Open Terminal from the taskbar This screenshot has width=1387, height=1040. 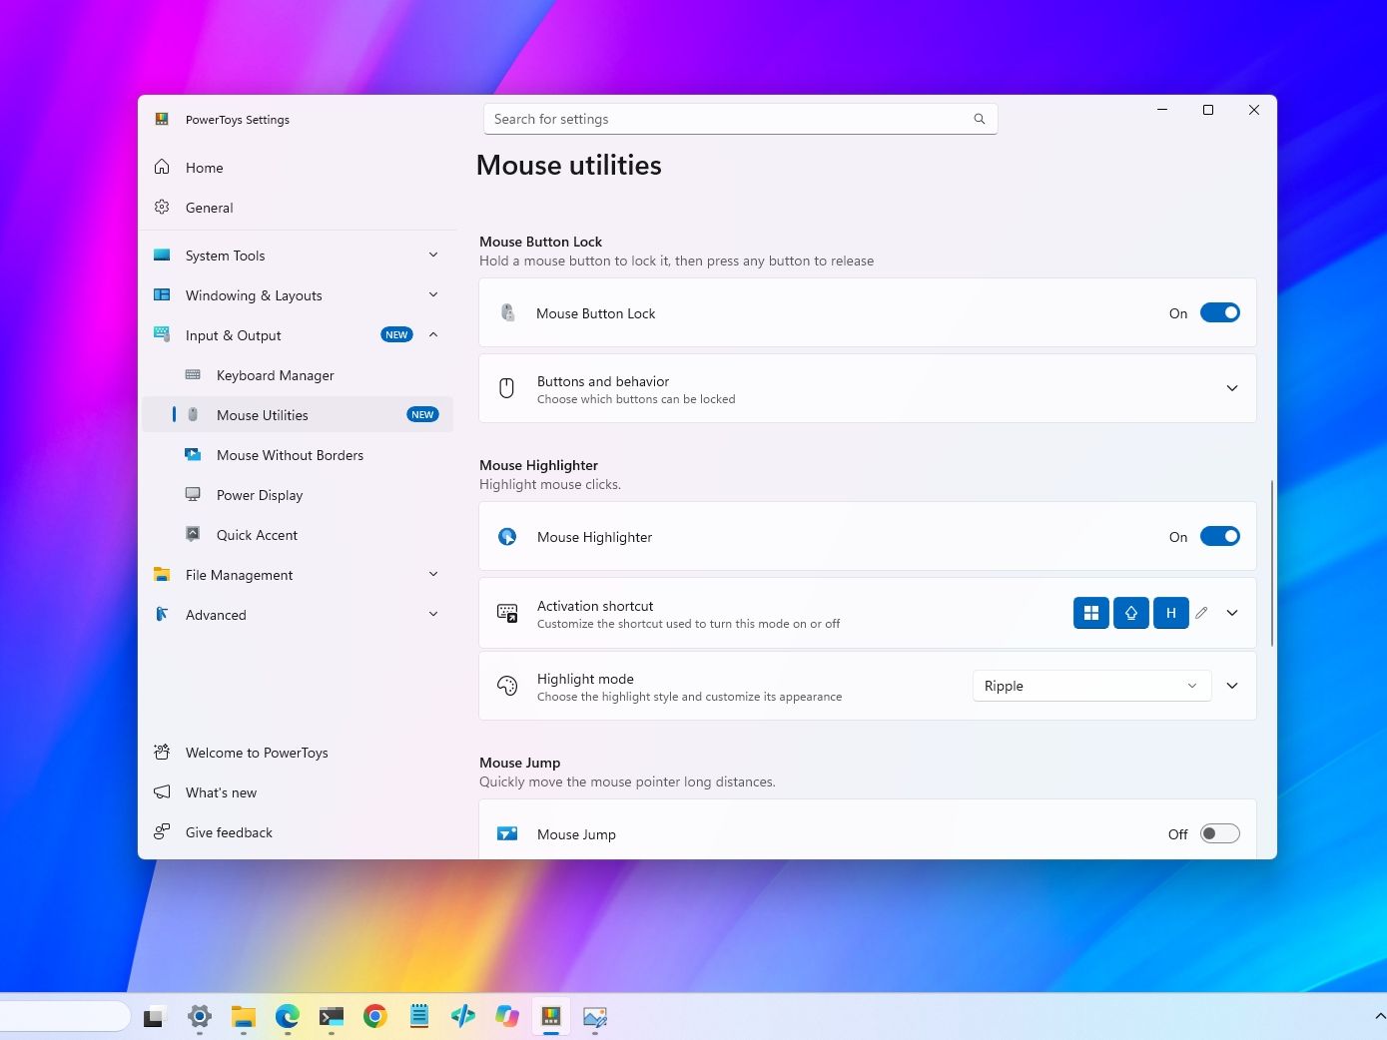pos(332,1017)
